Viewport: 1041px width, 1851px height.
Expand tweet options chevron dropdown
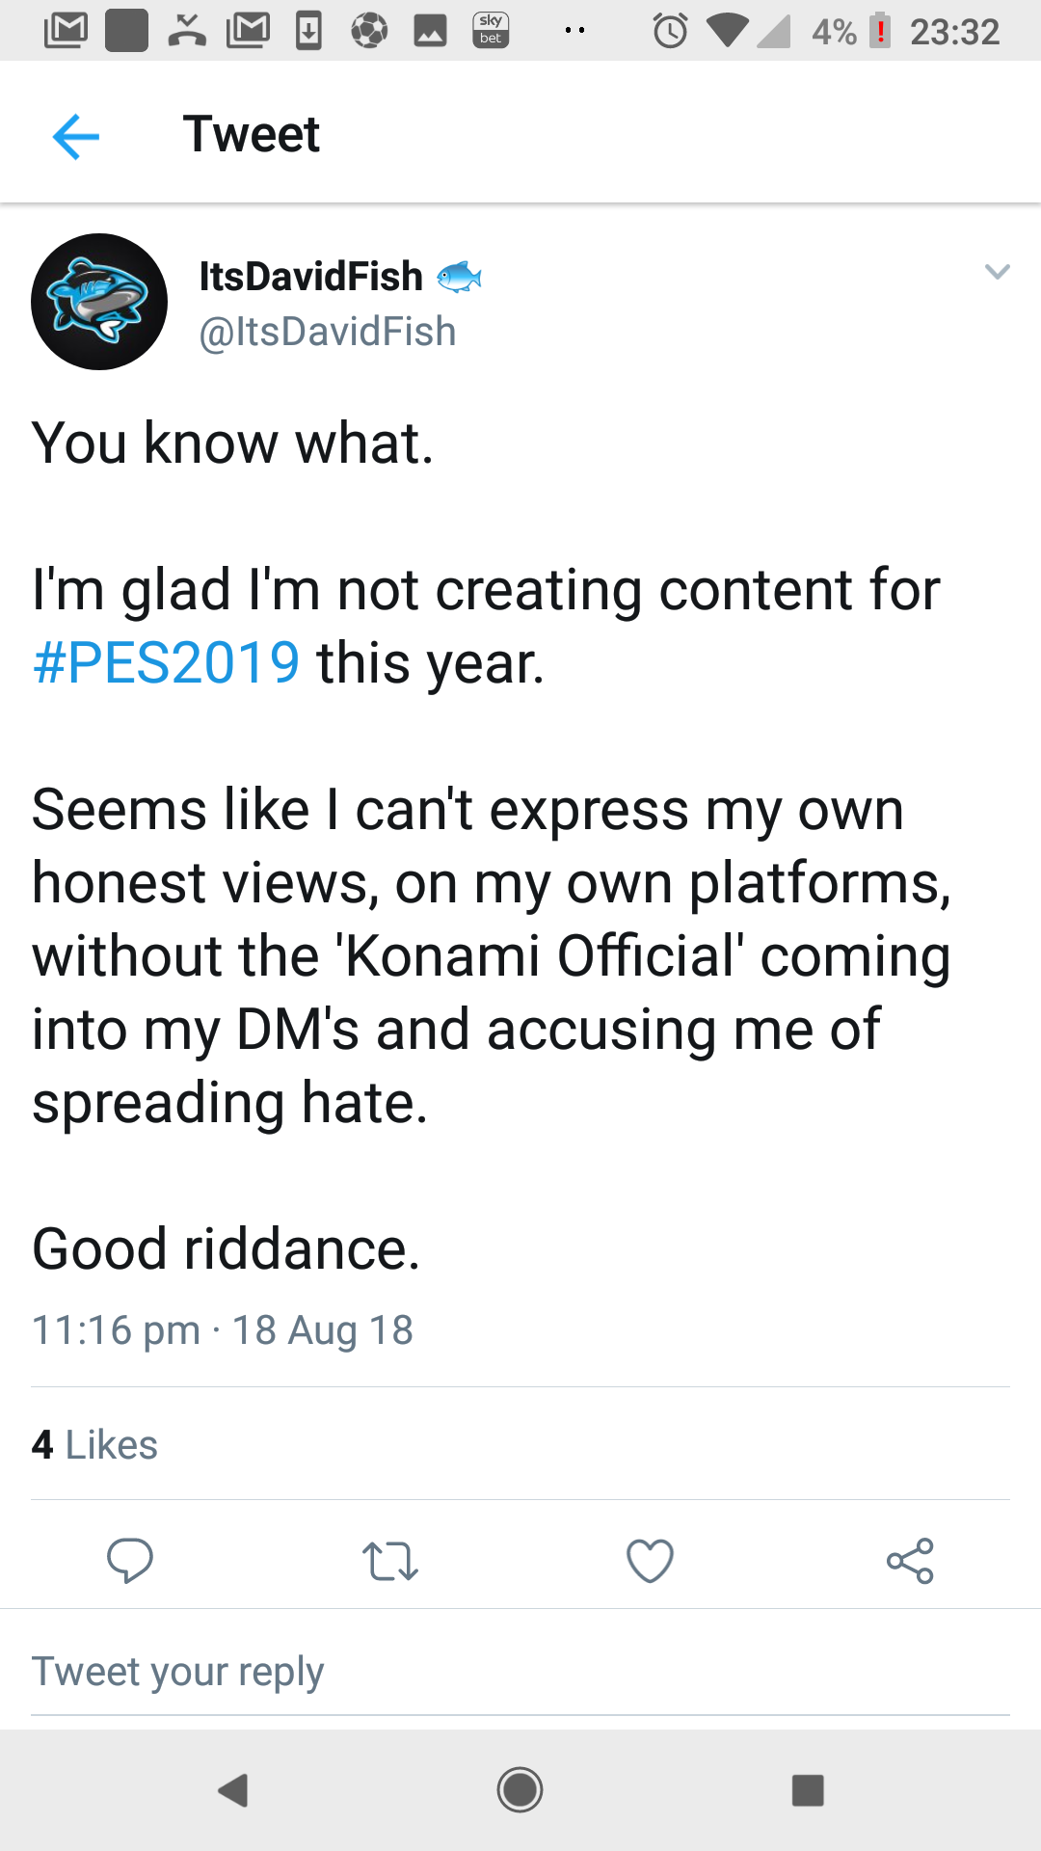click(997, 272)
